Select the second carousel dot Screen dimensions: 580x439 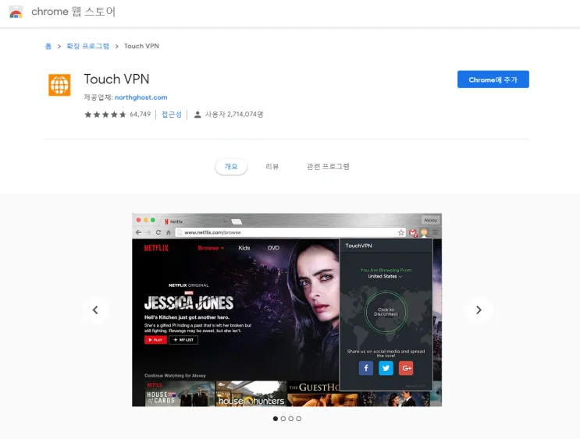283,419
